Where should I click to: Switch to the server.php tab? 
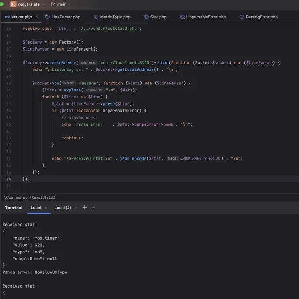(x=22, y=17)
